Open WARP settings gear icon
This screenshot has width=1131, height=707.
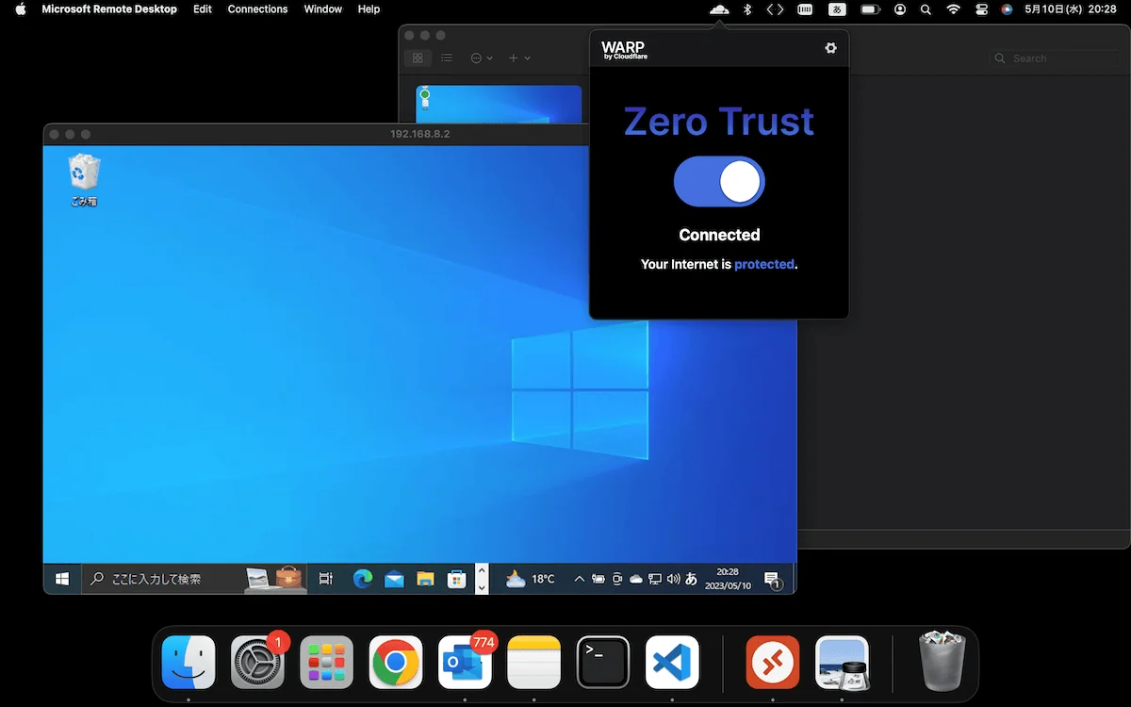pyautogui.click(x=830, y=48)
